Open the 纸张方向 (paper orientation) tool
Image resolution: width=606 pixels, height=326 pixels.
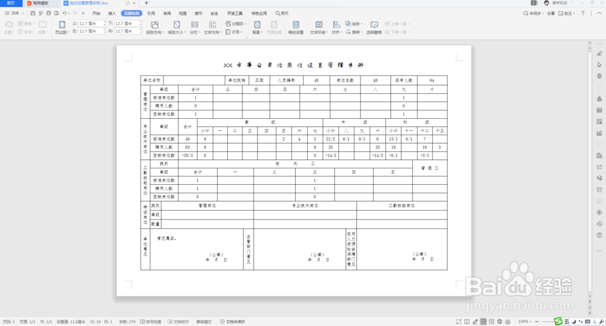[x=155, y=27]
